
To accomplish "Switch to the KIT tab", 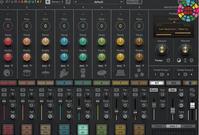I will [x=157, y=83].
